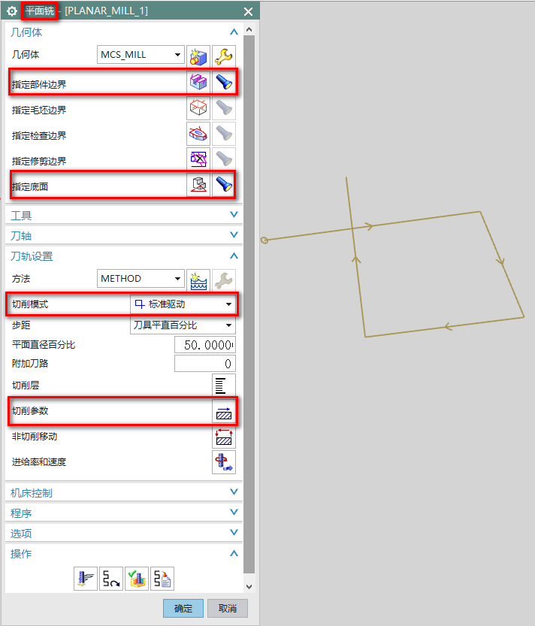Click the 指定部件边界 select boundary icon

pyautogui.click(x=198, y=83)
